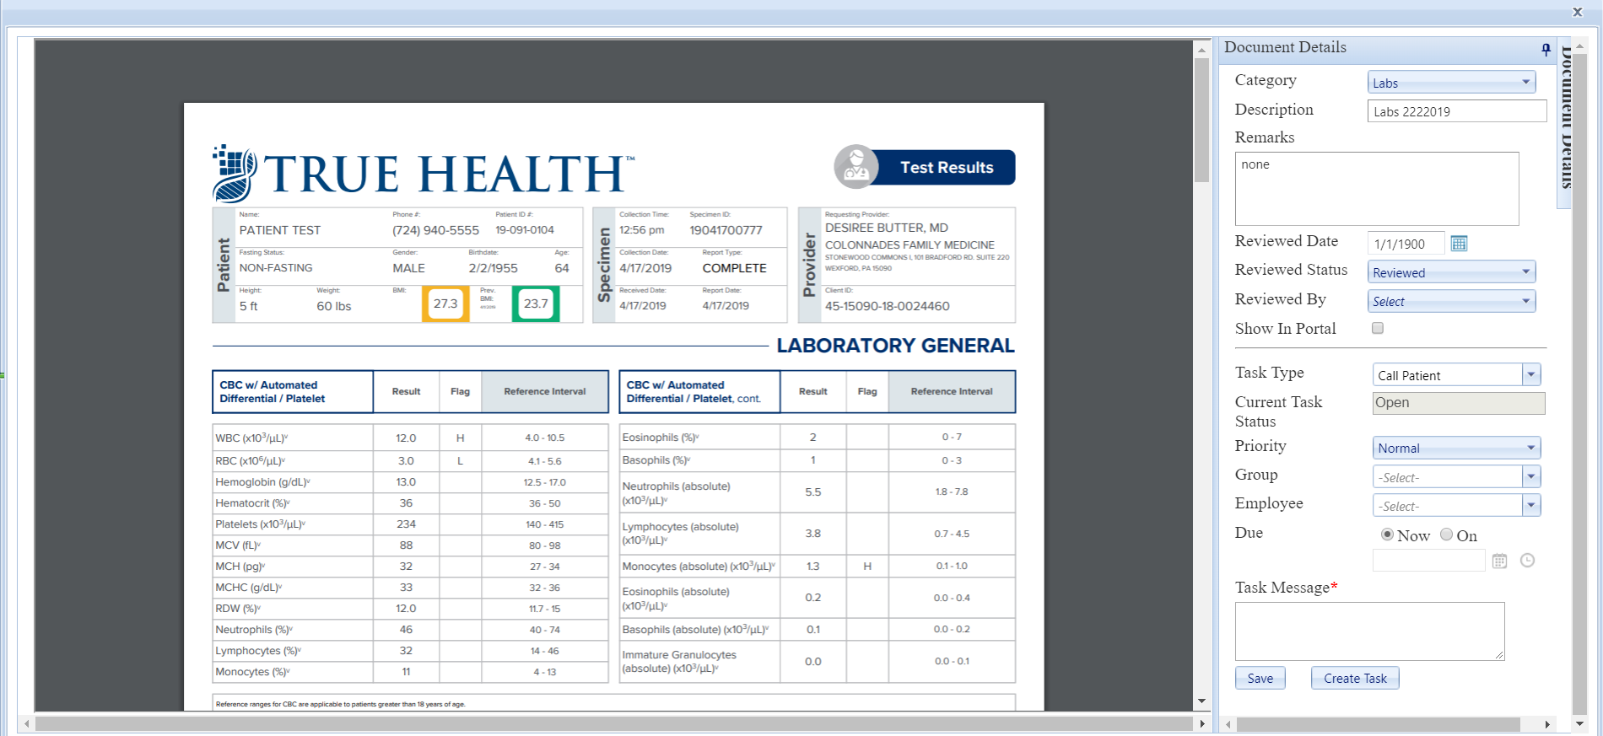Open the Reviewed Date calendar picker
The width and height of the screenshot is (1603, 736).
[x=1459, y=244]
